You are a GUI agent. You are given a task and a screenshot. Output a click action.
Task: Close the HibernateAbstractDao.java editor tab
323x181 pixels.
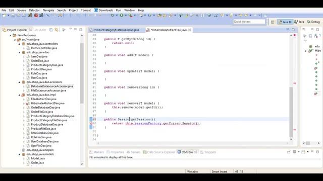tap(190, 30)
